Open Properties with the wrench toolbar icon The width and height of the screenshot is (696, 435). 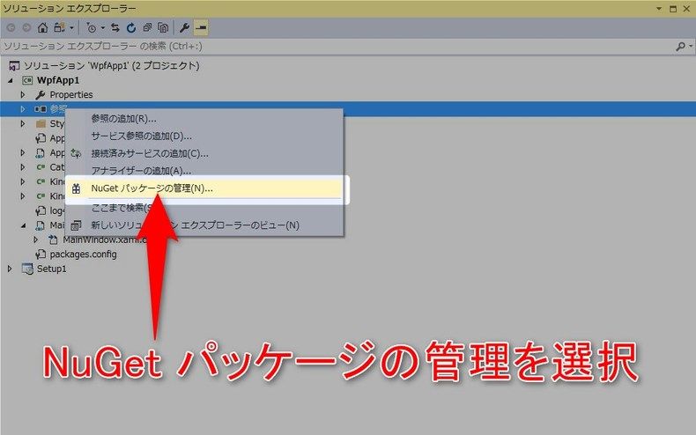click(x=185, y=28)
